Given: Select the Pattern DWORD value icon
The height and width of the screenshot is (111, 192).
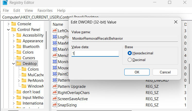Looking at the screenshot, I should pos(55,80).
